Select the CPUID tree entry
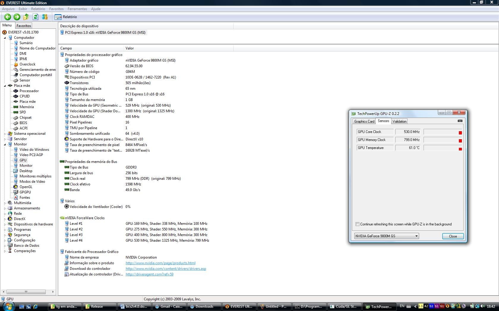This screenshot has width=499, height=311. 24,96
